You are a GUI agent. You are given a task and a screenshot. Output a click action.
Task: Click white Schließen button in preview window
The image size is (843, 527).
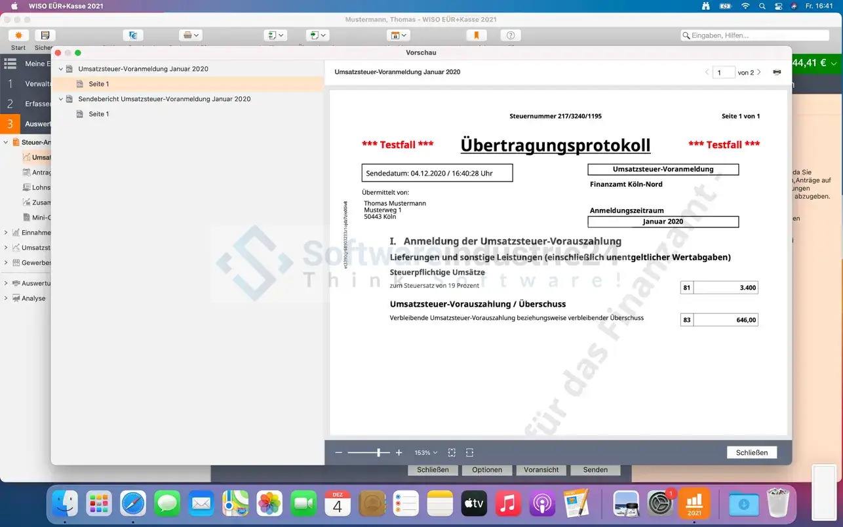(751, 452)
